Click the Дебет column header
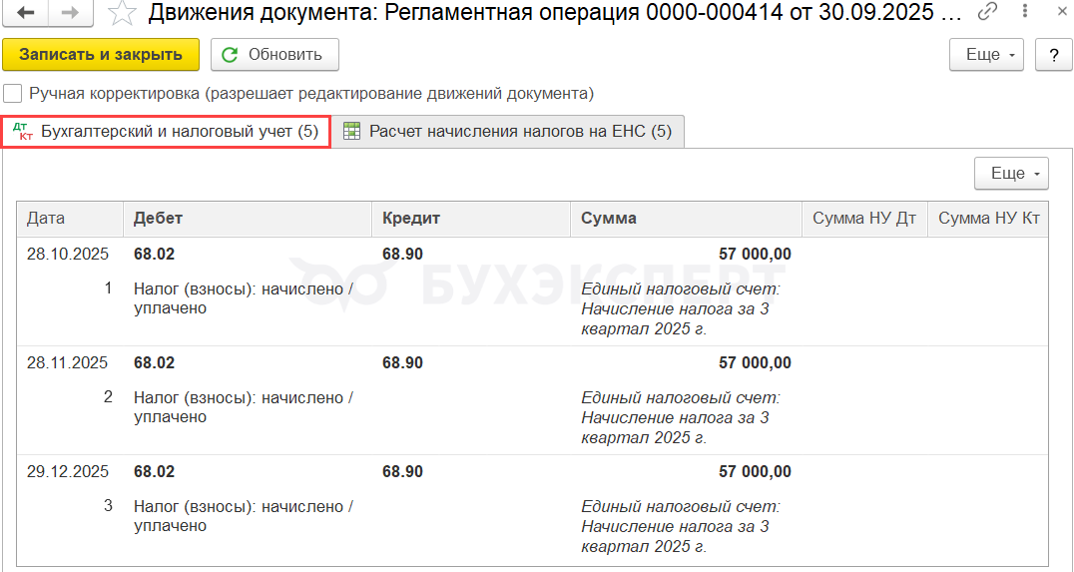 (247, 219)
